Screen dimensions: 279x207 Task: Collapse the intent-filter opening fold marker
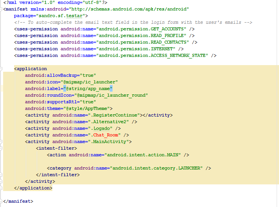tap(1, 148)
